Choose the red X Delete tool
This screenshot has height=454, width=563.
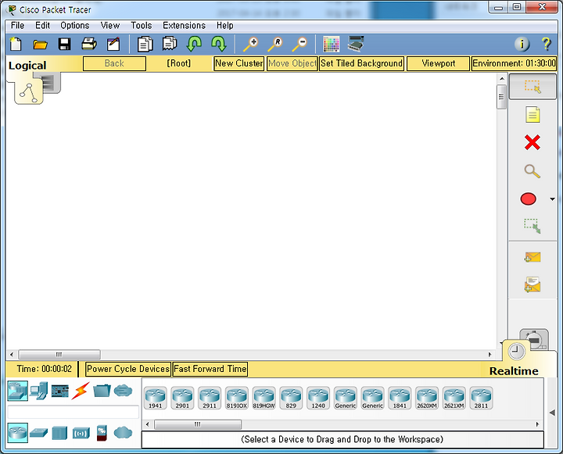pyautogui.click(x=533, y=142)
